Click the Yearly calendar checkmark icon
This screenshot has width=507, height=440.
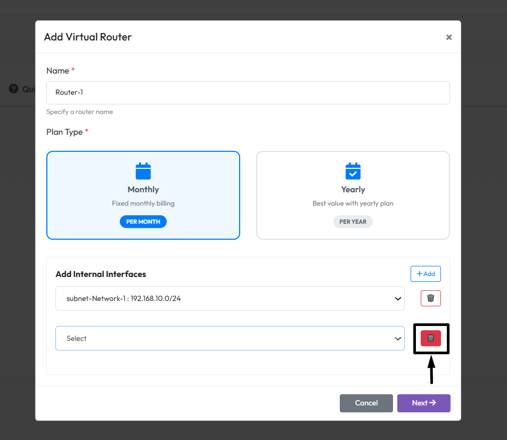(x=353, y=172)
